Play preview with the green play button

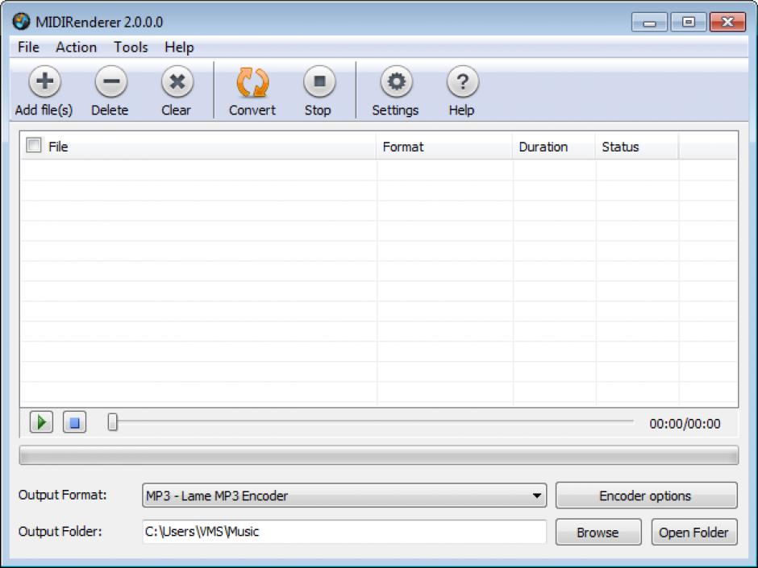click(x=42, y=422)
